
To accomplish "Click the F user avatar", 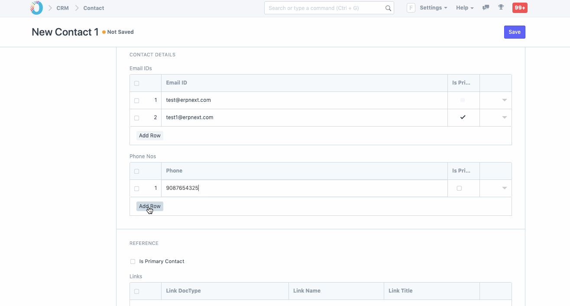I will point(411,8).
